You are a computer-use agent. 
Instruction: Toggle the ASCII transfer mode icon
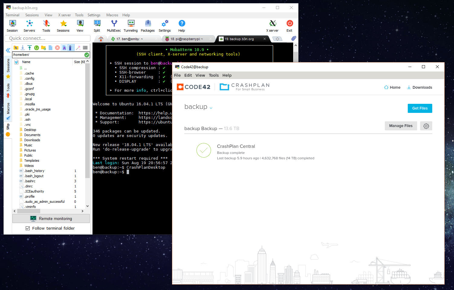tap(64, 48)
